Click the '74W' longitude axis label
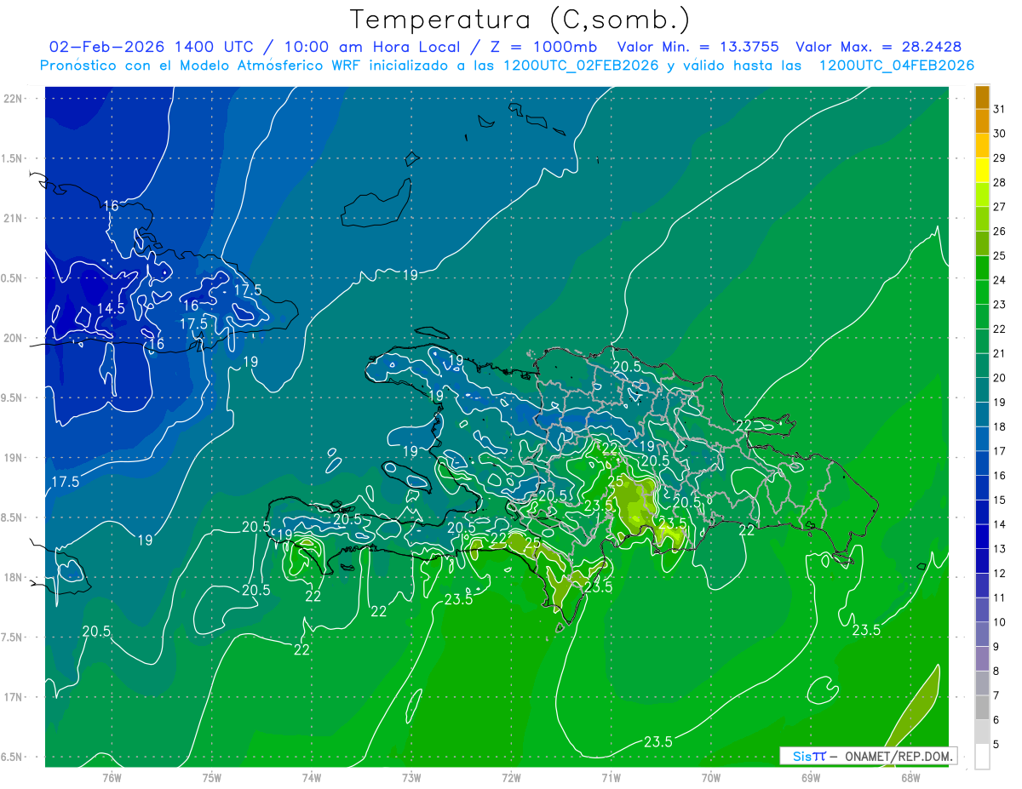The width and height of the screenshot is (1022, 789). click(x=311, y=777)
